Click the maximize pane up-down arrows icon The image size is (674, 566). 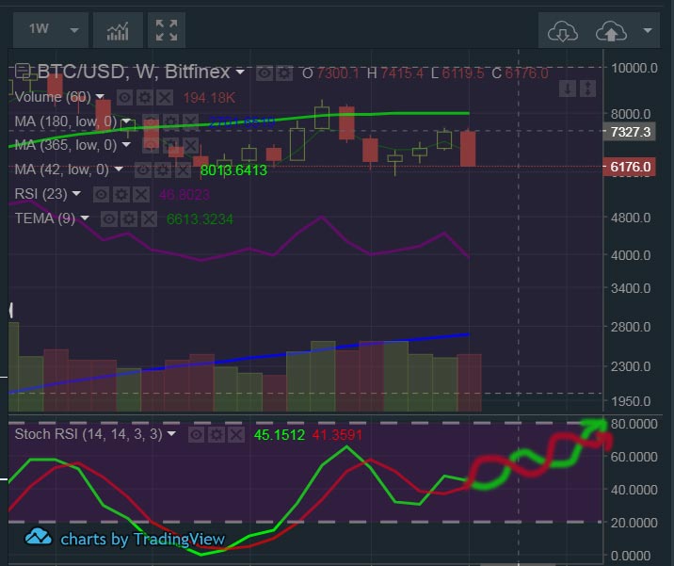pyautogui.click(x=587, y=89)
